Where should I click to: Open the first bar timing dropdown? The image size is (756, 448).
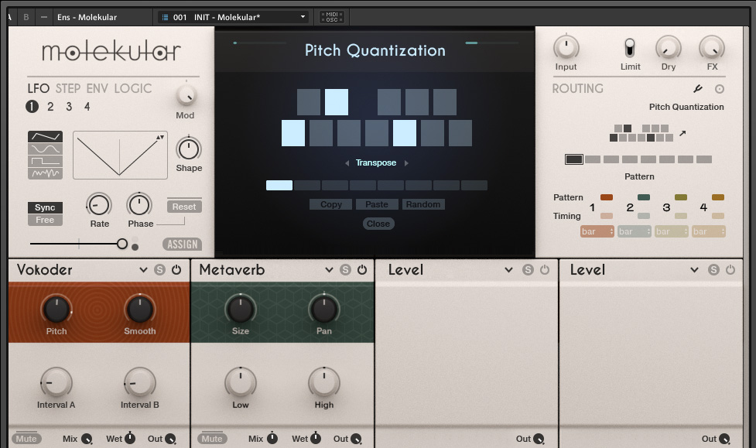(597, 231)
